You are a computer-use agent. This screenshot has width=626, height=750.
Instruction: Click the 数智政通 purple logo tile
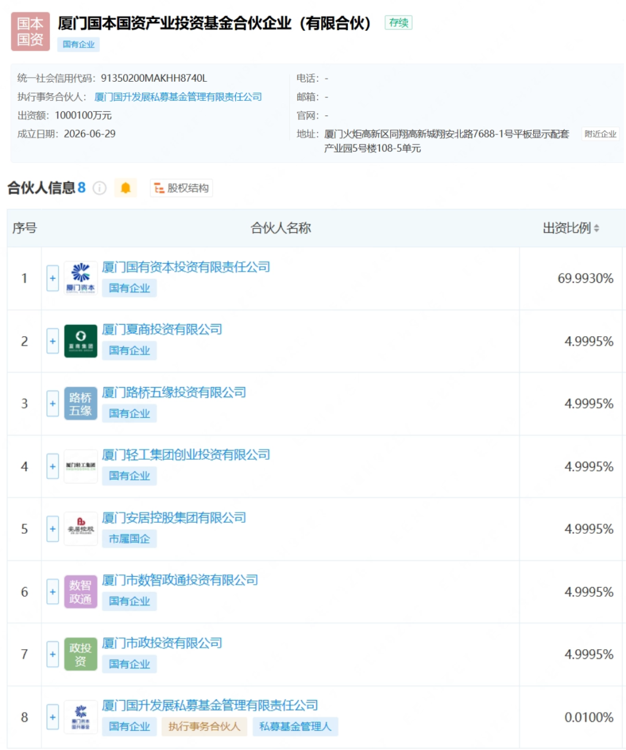pos(81,592)
